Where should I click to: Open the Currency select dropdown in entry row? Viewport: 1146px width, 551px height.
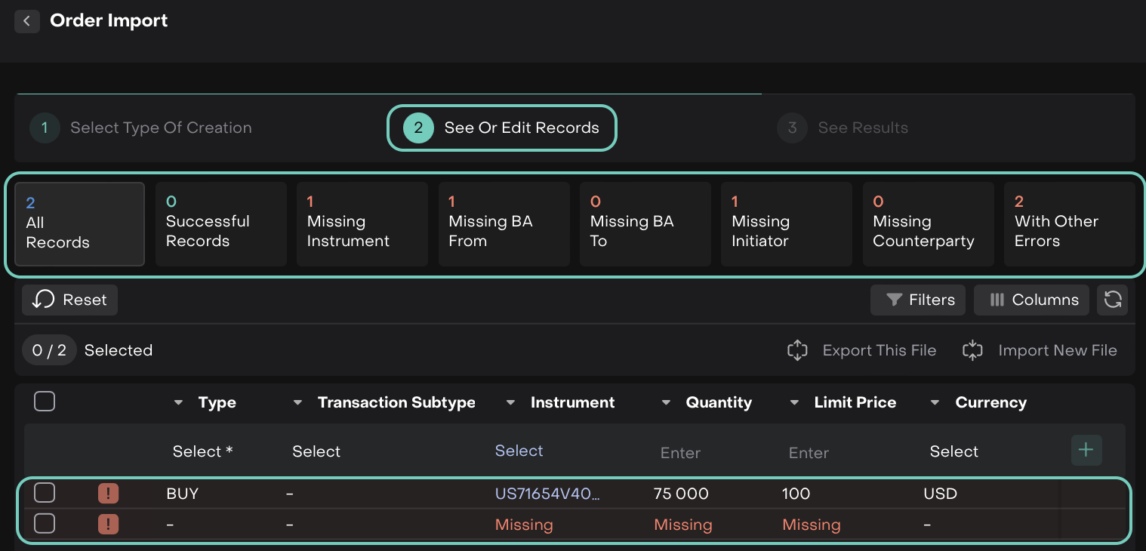953,451
